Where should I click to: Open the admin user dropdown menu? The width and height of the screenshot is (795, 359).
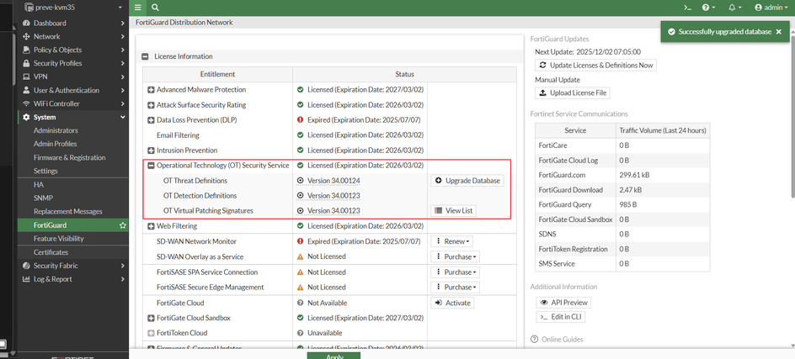[772, 8]
